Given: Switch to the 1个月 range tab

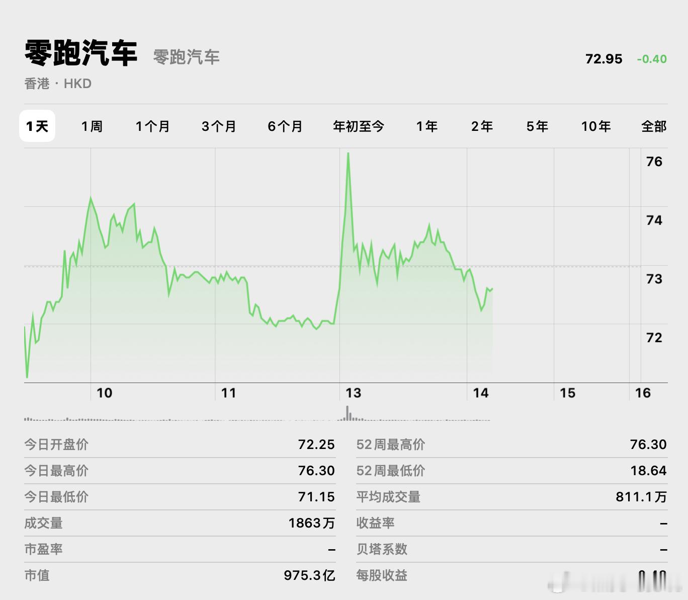Looking at the screenshot, I should point(152,126).
